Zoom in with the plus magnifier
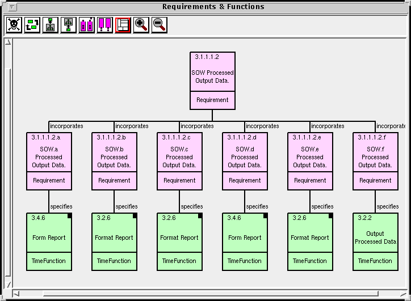Viewport: 411px width, 301px height. click(x=141, y=25)
